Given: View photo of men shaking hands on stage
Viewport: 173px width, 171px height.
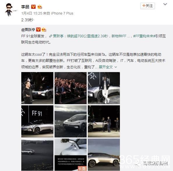Looking at the screenshot, I should [x=104, y=121].
